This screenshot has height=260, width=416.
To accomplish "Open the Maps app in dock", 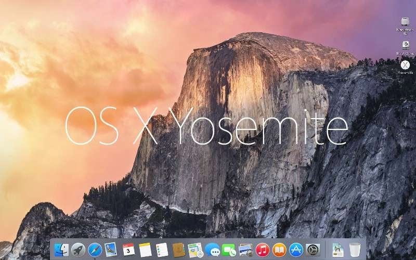I will [x=195, y=250].
